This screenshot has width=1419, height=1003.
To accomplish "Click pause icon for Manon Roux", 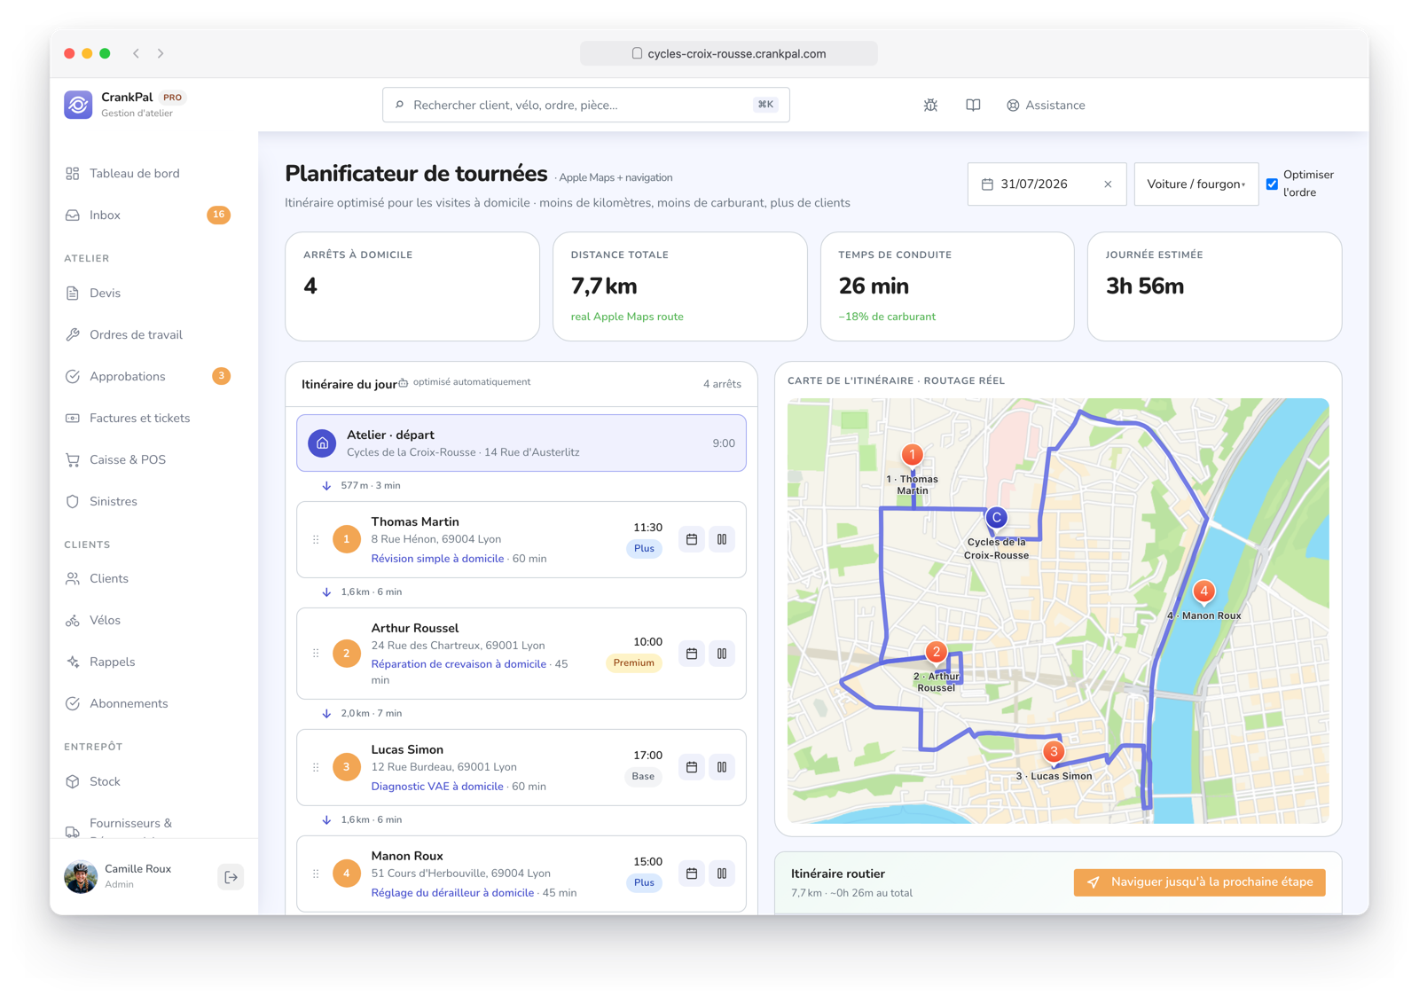I will pyautogui.click(x=722, y=874).
